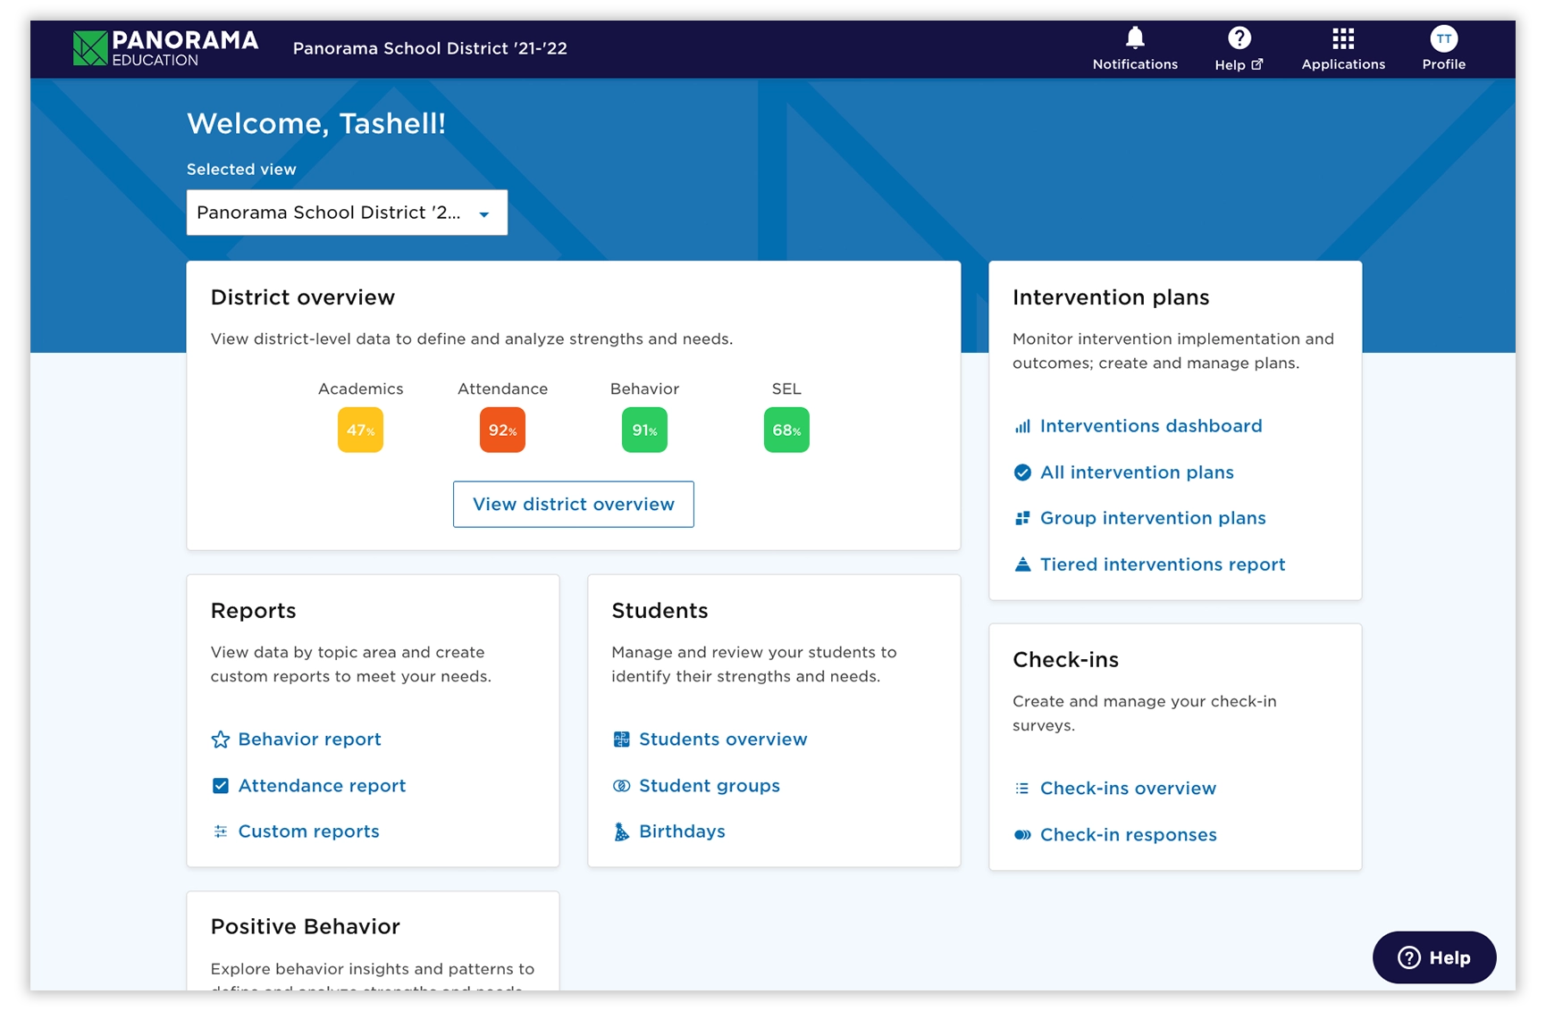The image size is (1546, 1011).
Task: Click the Check-ins card heading
Action: tap(1065, 660)
